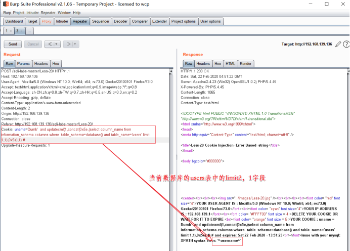
Task: Go back in request history with < button
Action: tap(50, 44)
